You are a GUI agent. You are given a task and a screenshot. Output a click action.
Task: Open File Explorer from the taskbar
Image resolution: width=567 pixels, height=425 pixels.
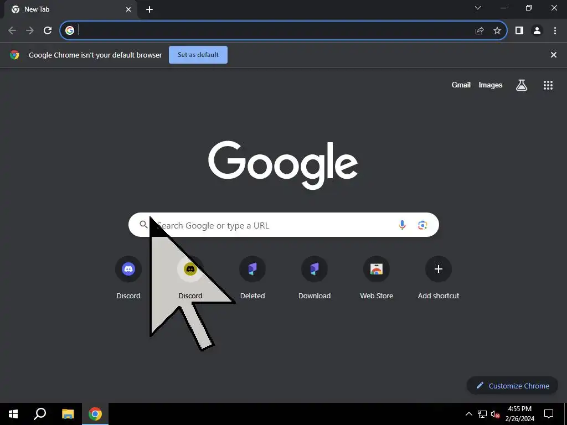[x=68, y=414]
